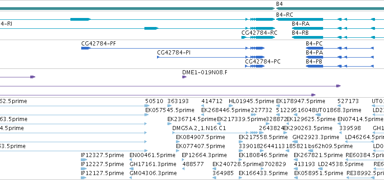Click EST label 363193
The height and width of the screenshot is (180, 384).
(178, 101)
